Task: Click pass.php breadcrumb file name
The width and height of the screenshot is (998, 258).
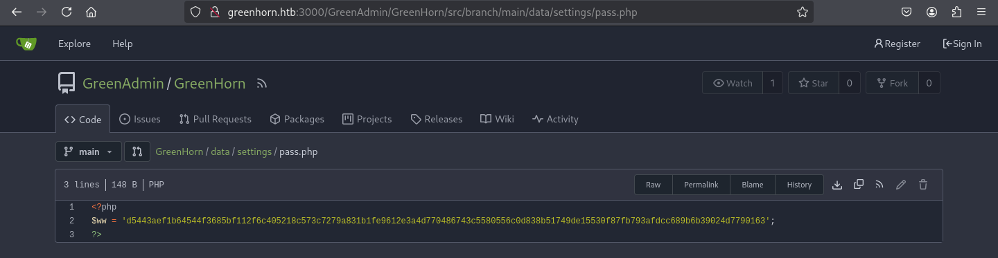Action: click(x=298, y=151)
